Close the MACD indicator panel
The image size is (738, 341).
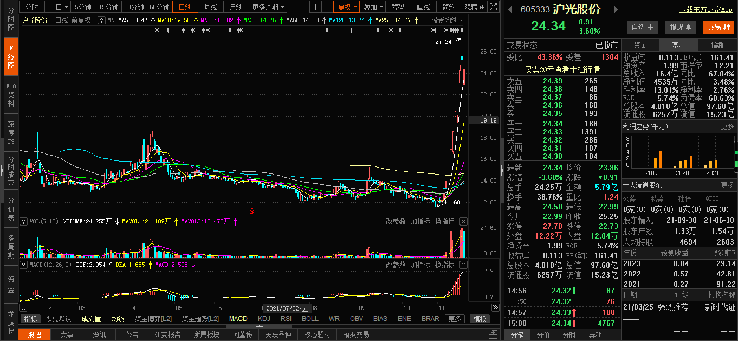(x=463, y=265)
